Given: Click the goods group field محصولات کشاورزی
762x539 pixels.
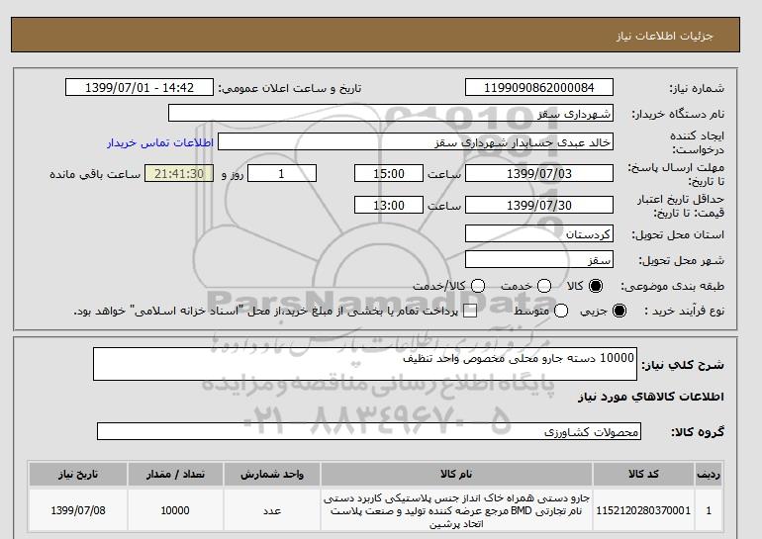Looking at the screenshot, I should click(x=369, y=431).
